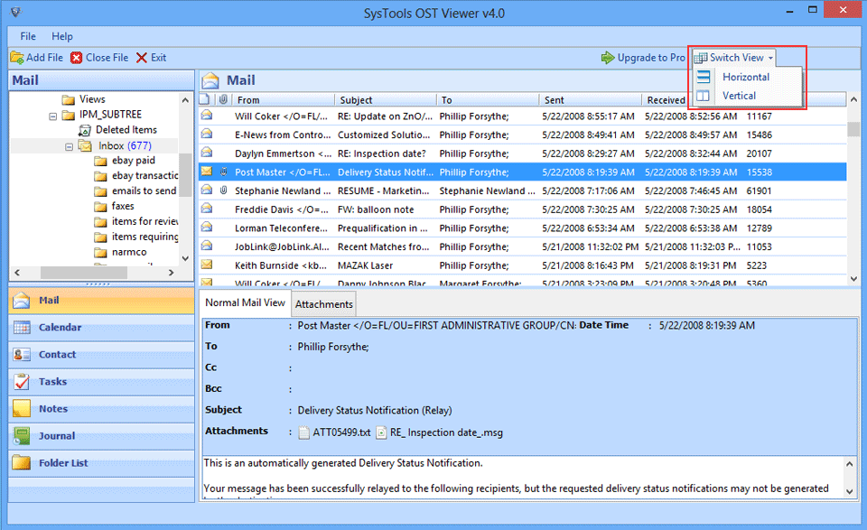Image resolution: width=867 pixels, height=530 pixels.
Task: Select the Vertical view icon
Action: tap(704, 96)
